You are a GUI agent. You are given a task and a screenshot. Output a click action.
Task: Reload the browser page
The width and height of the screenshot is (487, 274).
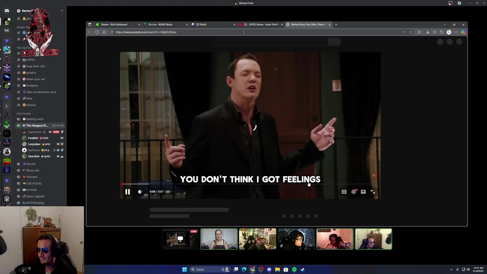pos(97,32)
